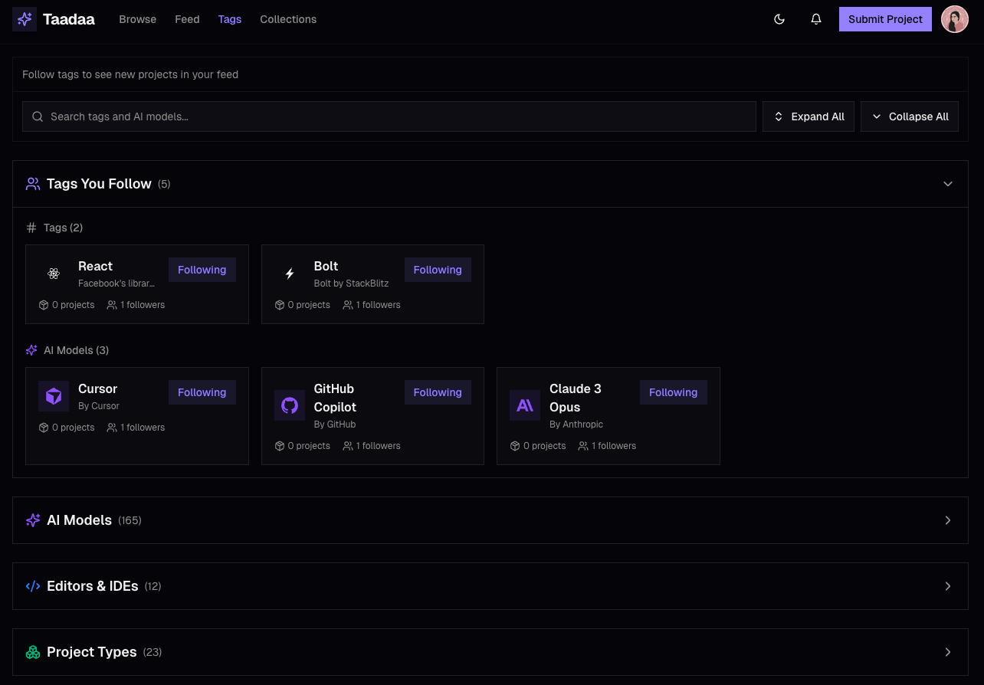Go to the Browse tab

coord(137,19)
